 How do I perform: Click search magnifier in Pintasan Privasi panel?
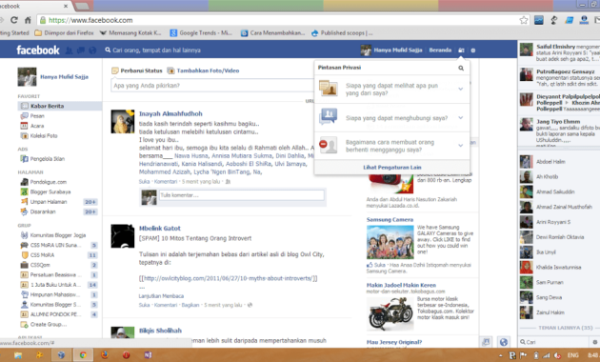pyautogui.click(x=461, y=68)
